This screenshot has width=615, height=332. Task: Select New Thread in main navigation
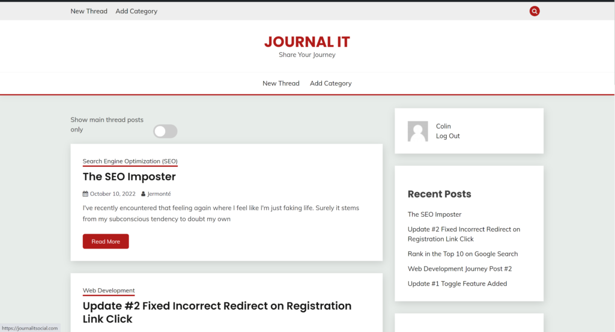coord(280,83)
